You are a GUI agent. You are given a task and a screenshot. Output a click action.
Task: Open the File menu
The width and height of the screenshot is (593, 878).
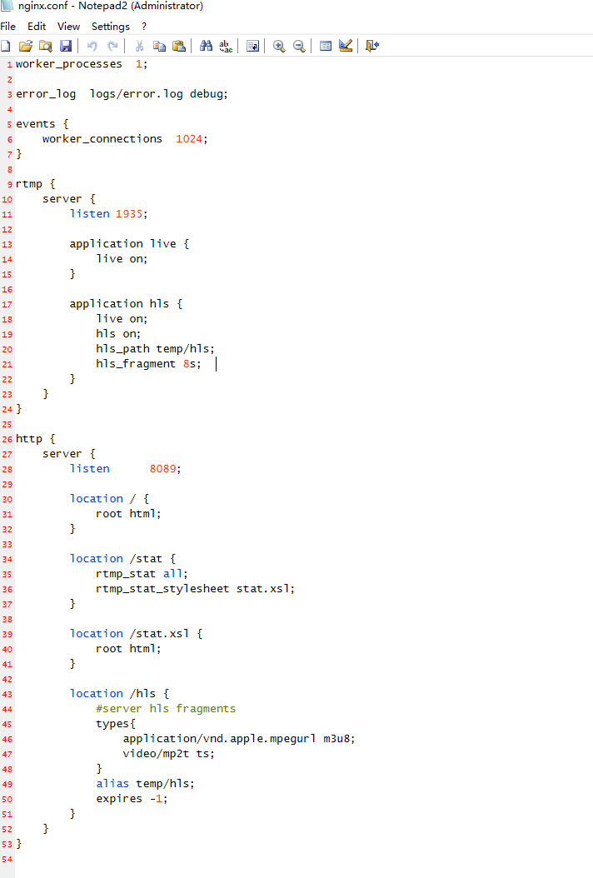coord(7,27)
